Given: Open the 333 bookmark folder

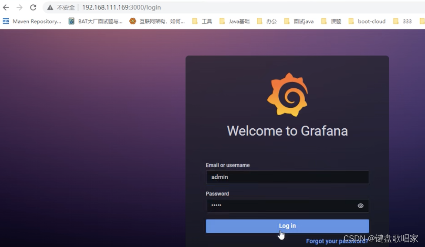Looking at the screenshot, I should [402, 21].
